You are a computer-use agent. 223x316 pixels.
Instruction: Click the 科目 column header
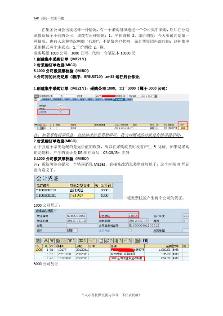(67, 246)
